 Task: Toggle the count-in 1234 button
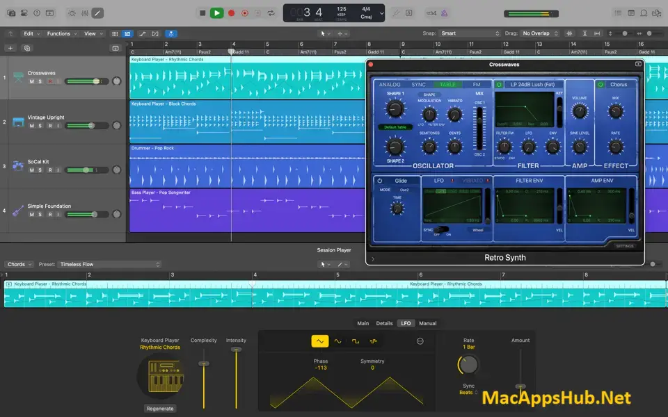pos(431,13)
